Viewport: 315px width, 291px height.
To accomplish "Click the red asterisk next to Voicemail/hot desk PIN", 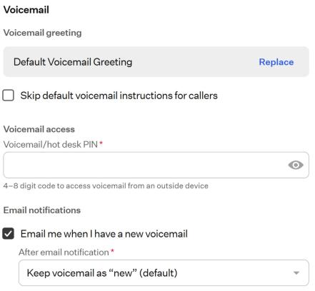I will click(101, 143).
